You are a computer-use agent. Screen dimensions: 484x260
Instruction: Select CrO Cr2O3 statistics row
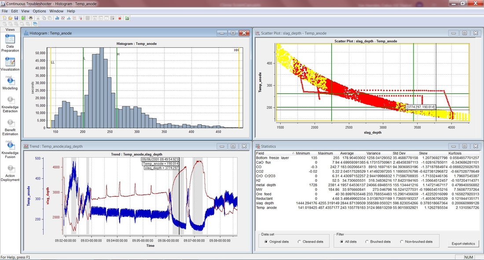tap(368, 176)
